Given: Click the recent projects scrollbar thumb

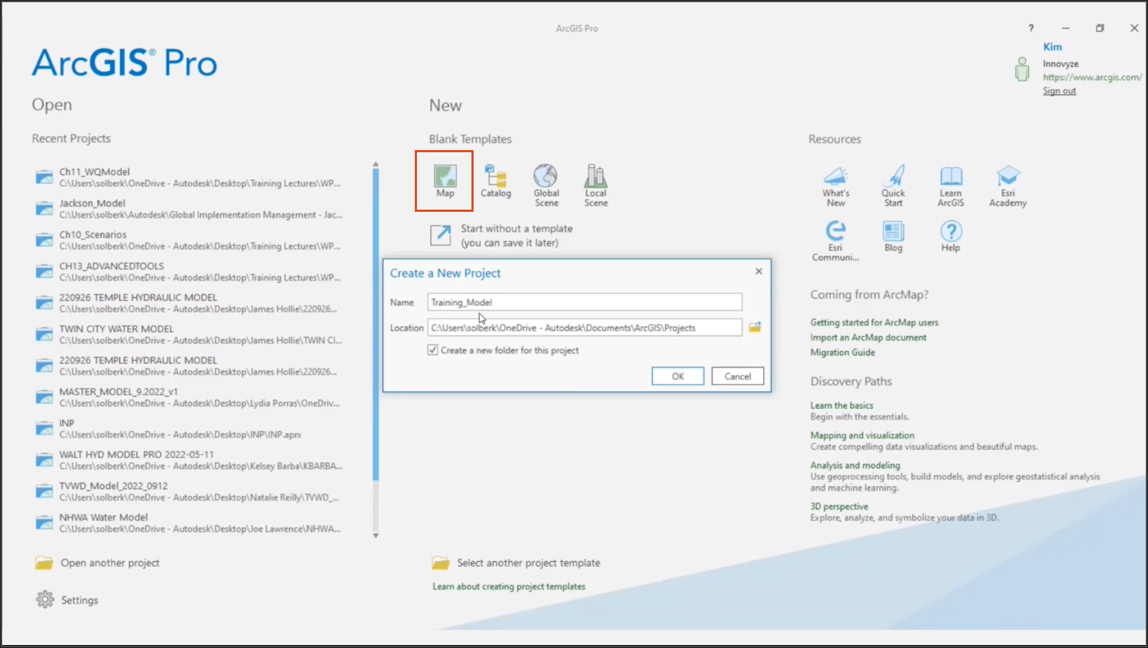Looking at the screenshot, I should click(376, 324).
